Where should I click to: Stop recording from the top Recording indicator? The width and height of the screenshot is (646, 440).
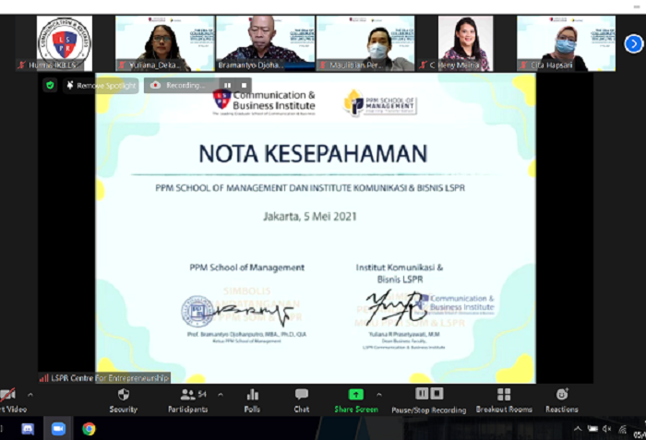245,85
